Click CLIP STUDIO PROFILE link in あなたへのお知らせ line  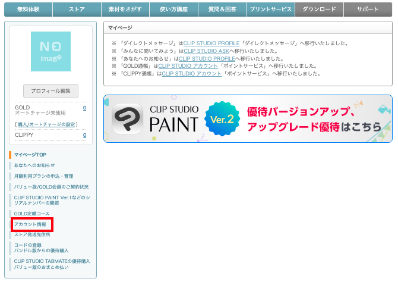(x=207, y=58)
